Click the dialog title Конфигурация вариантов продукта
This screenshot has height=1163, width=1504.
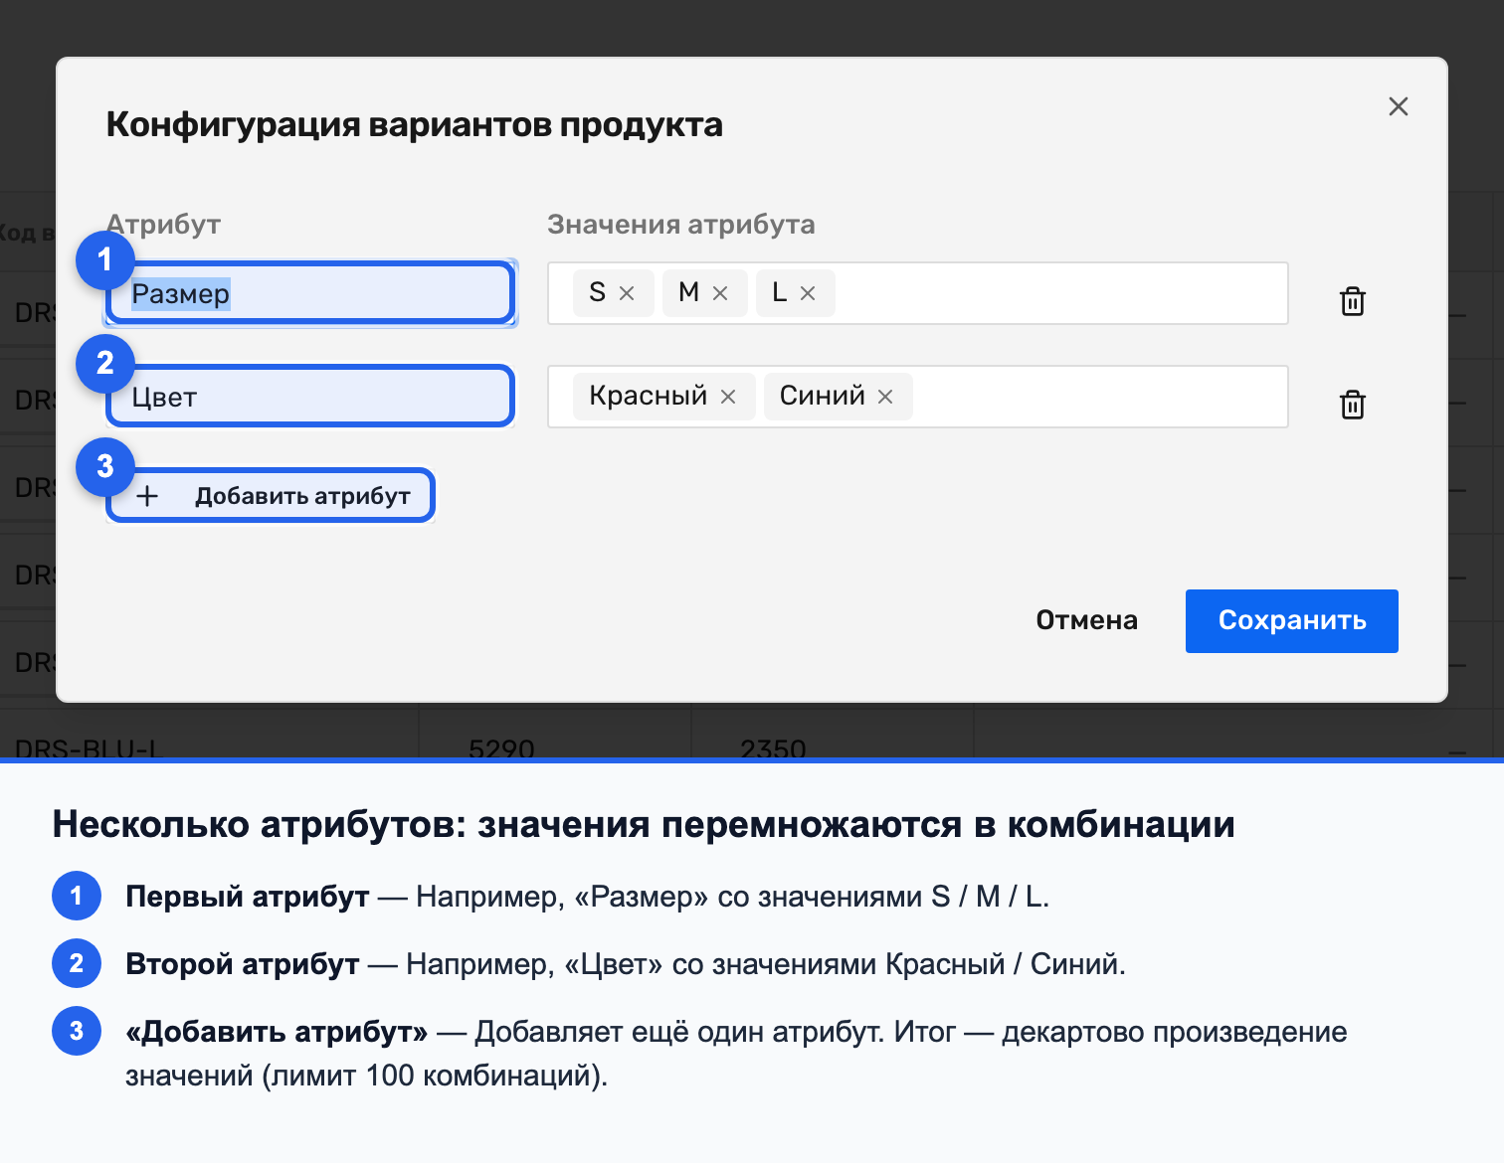[x=415, y=125]
